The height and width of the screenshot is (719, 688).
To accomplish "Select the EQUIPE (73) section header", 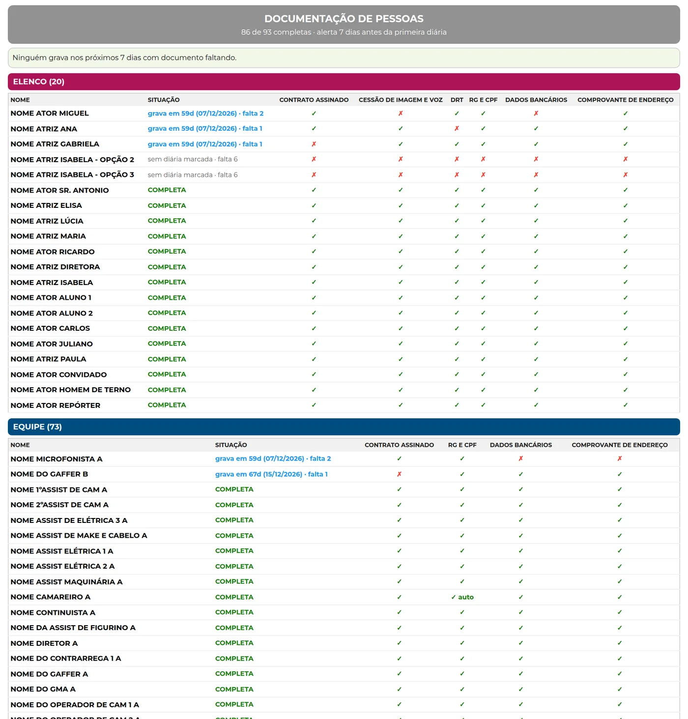I will click(x=344, y=427).
